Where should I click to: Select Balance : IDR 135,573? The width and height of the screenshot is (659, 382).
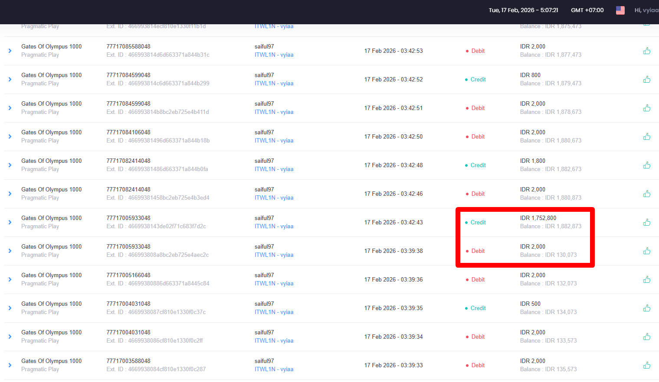548,369
